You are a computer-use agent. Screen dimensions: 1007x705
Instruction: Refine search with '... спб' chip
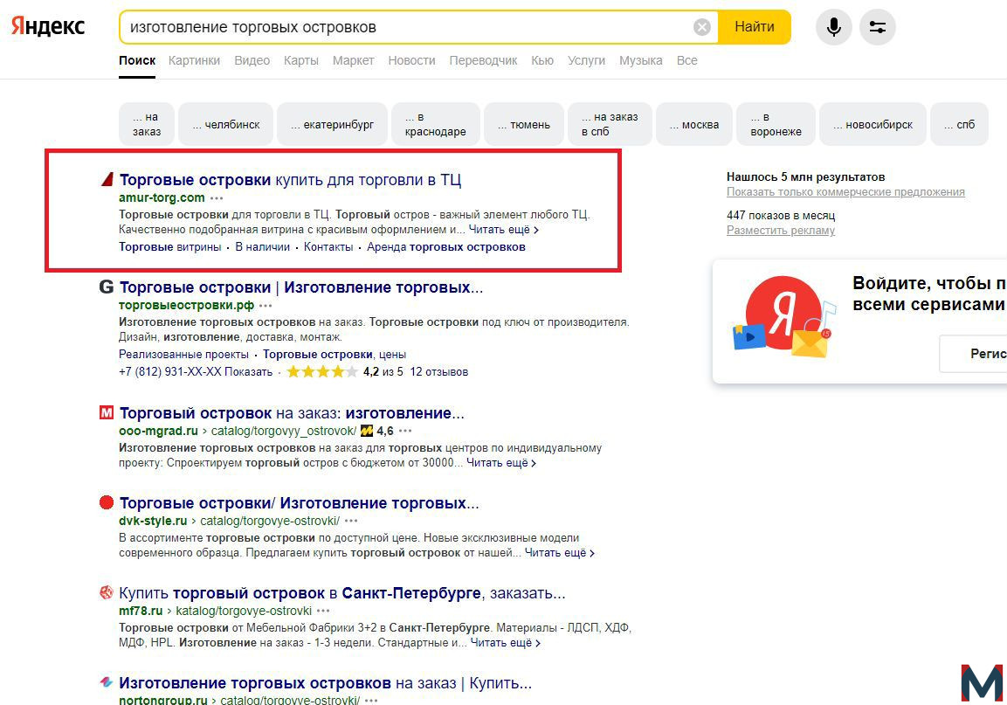pos(960,124)
